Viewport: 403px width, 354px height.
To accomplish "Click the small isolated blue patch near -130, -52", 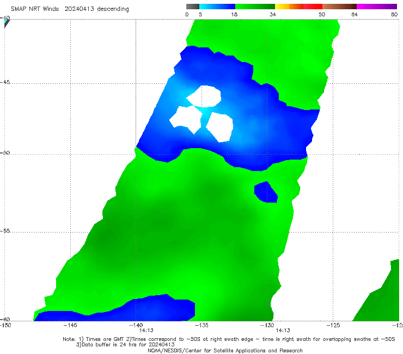I will coord(266,192).
